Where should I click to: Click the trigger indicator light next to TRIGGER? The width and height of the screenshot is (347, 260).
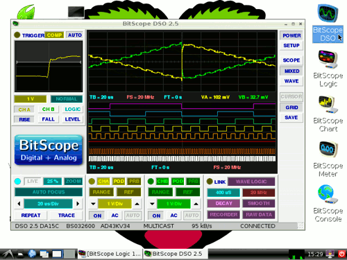click(x=17, y=35)
